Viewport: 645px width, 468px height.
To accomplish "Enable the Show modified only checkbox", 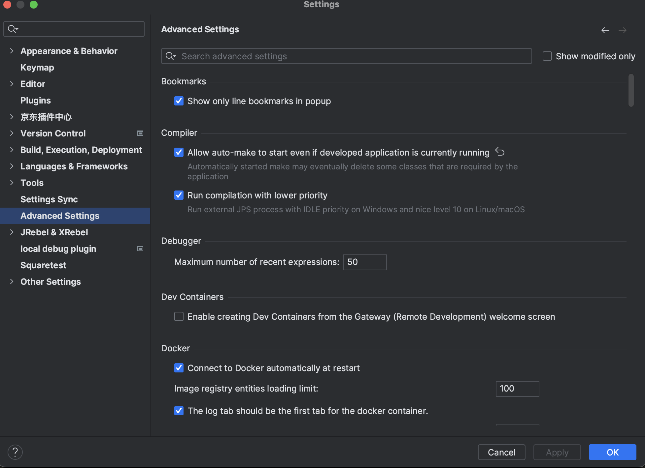I will click(x=547, y=56).
